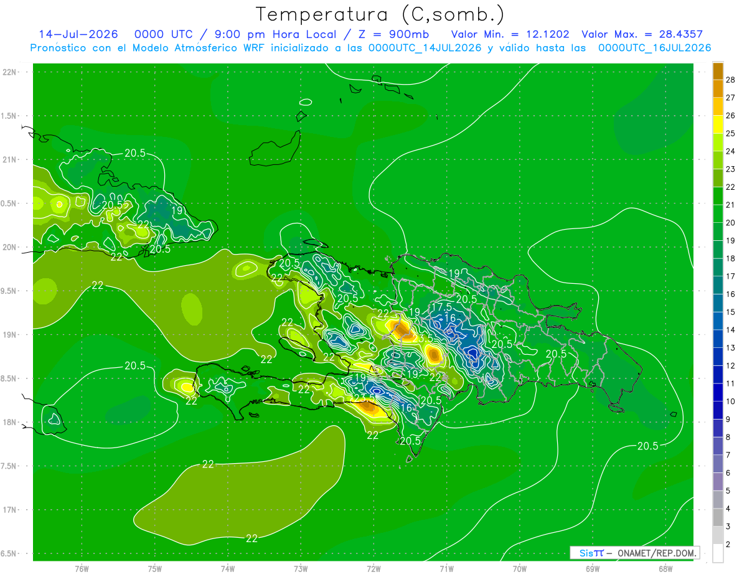Click the latitude axis label '9.5N'
Image resolution: width=747 pixels, height=577 pixels.
tap(9, 291)
